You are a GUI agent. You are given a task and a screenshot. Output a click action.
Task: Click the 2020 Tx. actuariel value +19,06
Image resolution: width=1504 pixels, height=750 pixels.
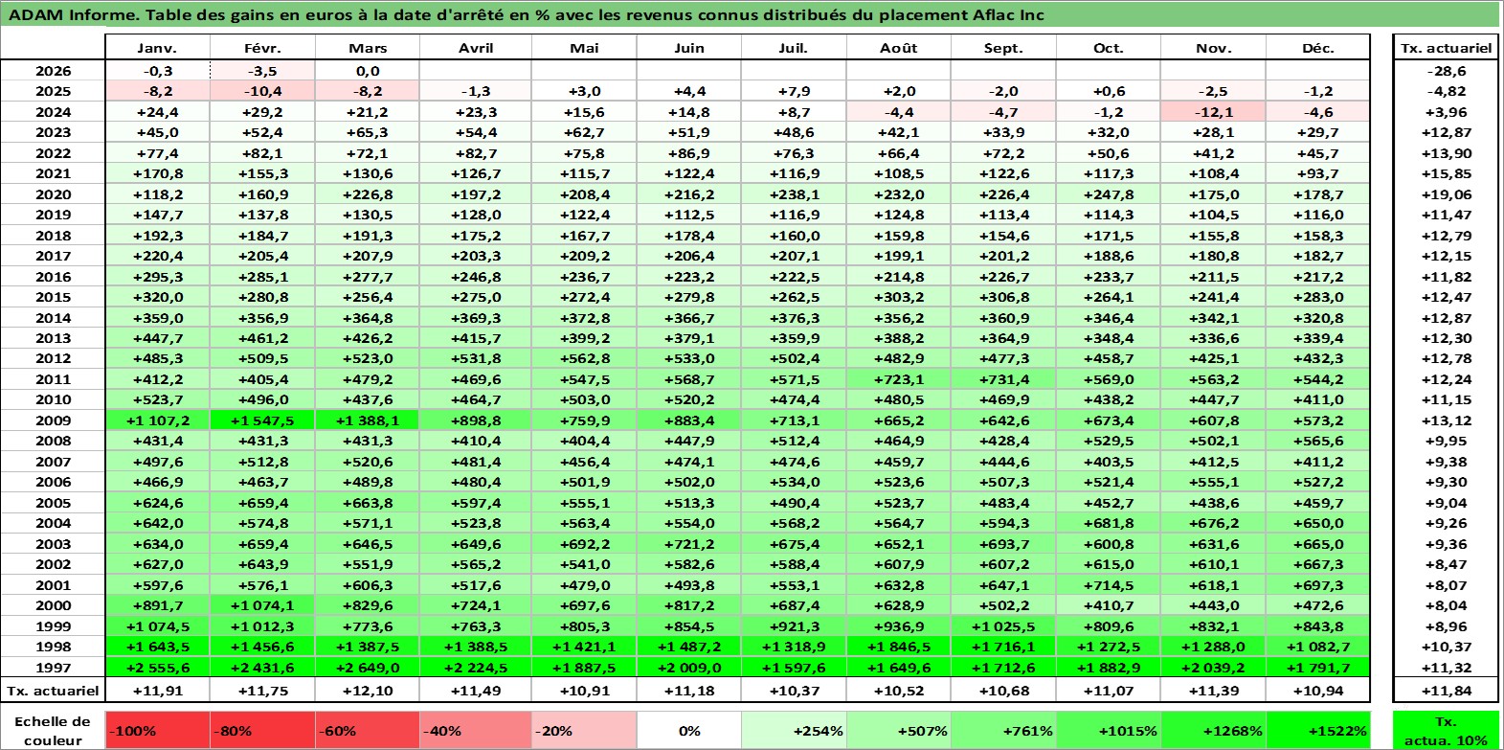tap(1447, 194)
